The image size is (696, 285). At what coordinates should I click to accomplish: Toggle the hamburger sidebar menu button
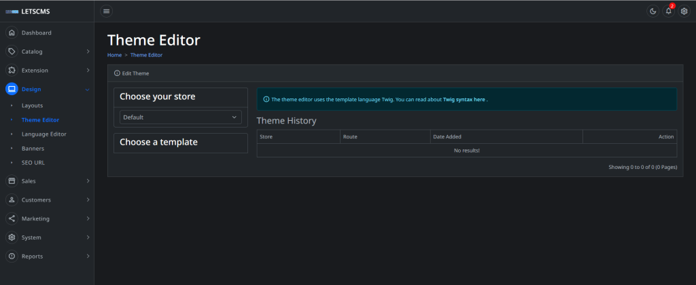pyautogui.click(x=106, y=11)
